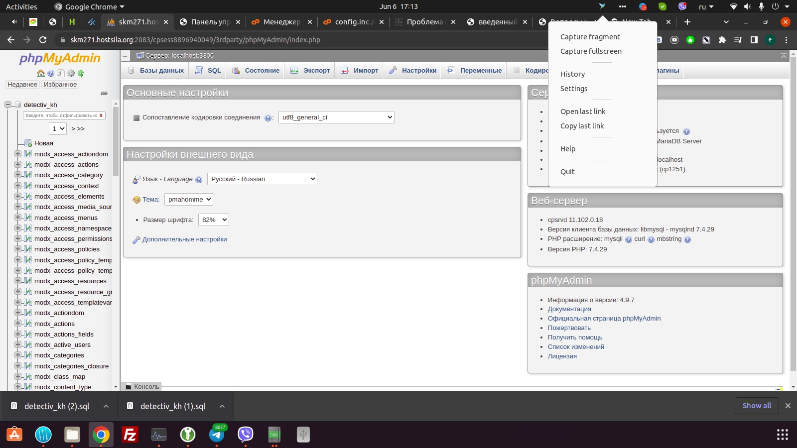Click Chrome extensions puzzle icon
The image size is (797, 448).
click(722, 40)
